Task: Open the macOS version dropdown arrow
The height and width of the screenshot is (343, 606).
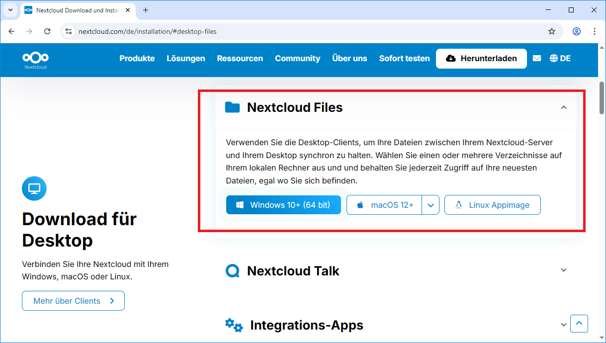Action: (431, 205)
